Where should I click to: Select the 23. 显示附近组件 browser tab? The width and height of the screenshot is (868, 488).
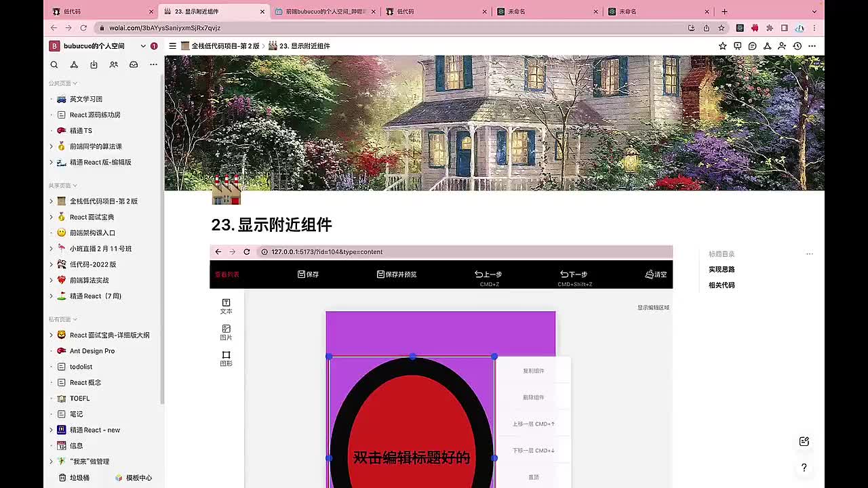(213, 12)
